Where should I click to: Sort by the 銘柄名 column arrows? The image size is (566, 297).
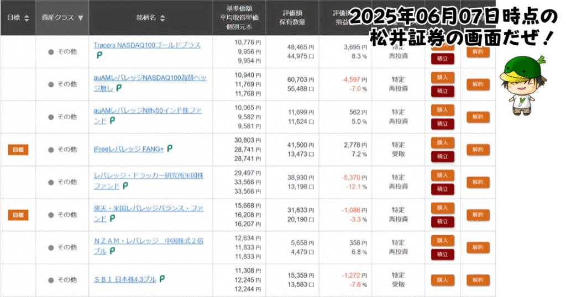click(163, 18)
